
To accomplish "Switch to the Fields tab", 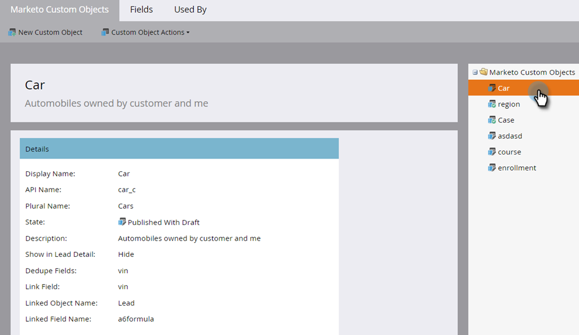I will pyautogui.click(x=141, y=10).
